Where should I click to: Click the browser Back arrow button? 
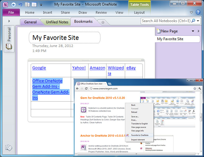click(x=77, y=88)
